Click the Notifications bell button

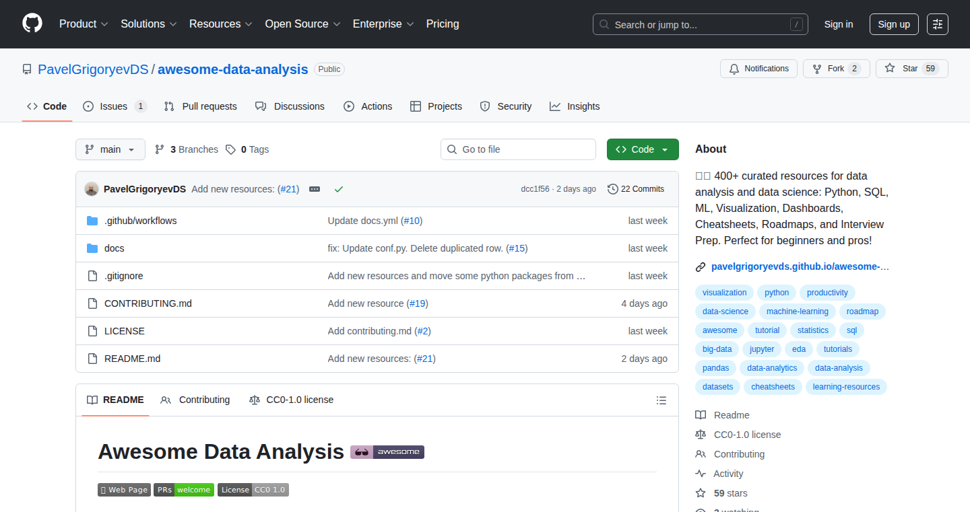758,69
